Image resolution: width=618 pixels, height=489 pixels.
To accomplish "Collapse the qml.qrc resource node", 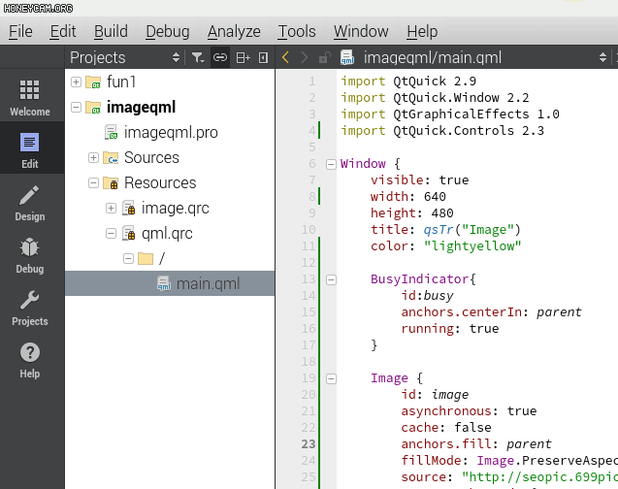I will click(x=111, y=233).
